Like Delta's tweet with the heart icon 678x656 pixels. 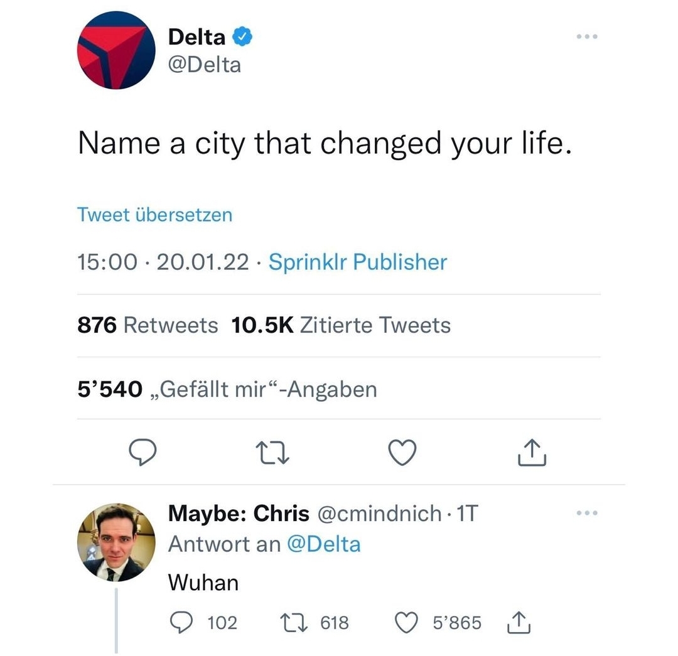403,453
